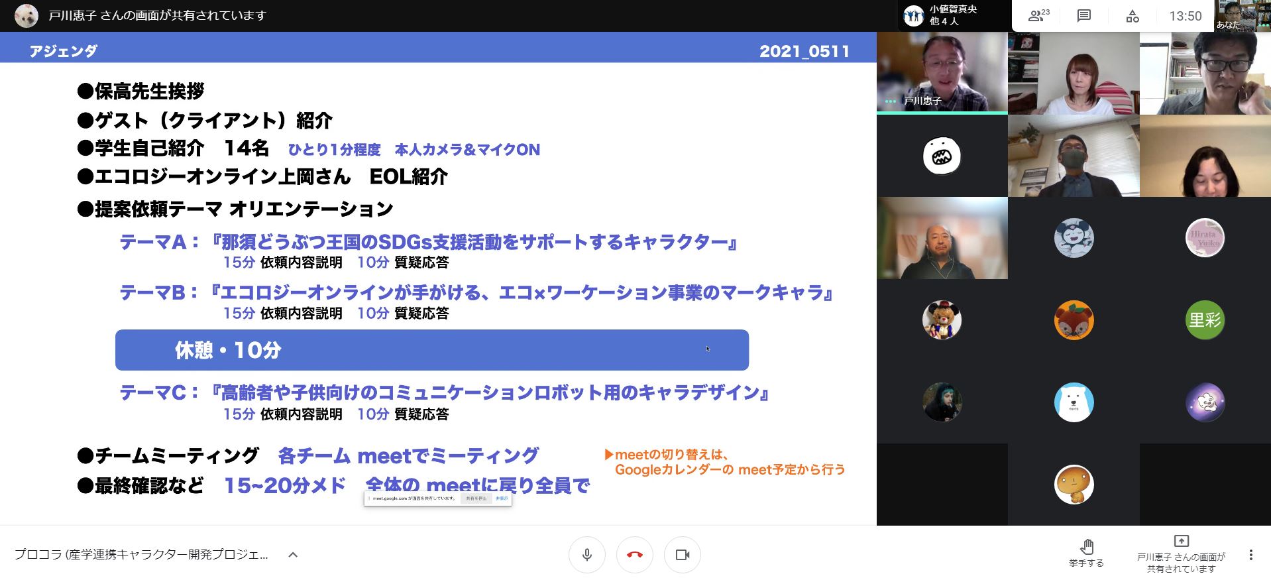Viewport: 1271px width, 582px height.
Task: Click the 13:50 clock display
Action: [x=1185, y=16]
